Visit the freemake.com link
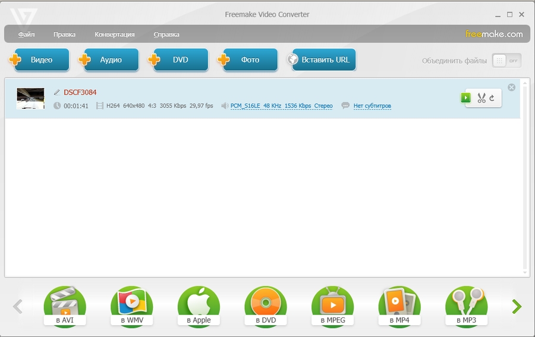The image size is (535, 337). (x=494, y=34)
